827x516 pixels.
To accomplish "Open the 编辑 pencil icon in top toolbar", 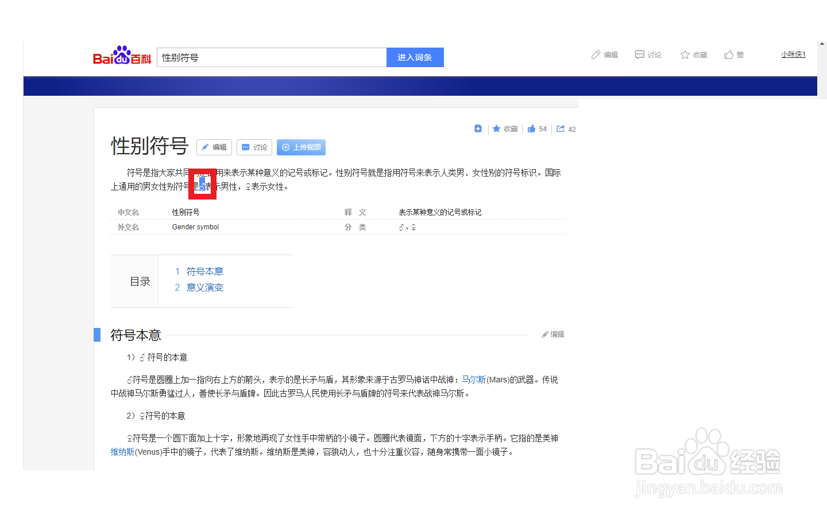I will (604, 54).
